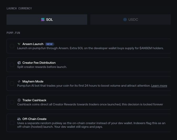Click the Ansem Launch icon
Image resolution: width=177 pixels, height=140 pixels.
coord(19,44)
